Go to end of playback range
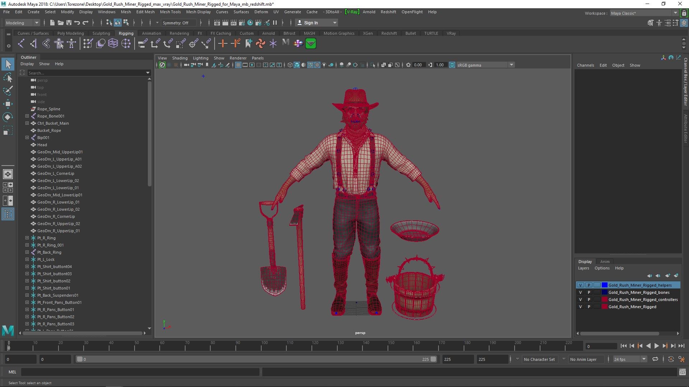Image resolution: width=689 pixels, height=387 pixels. (681, 346)
